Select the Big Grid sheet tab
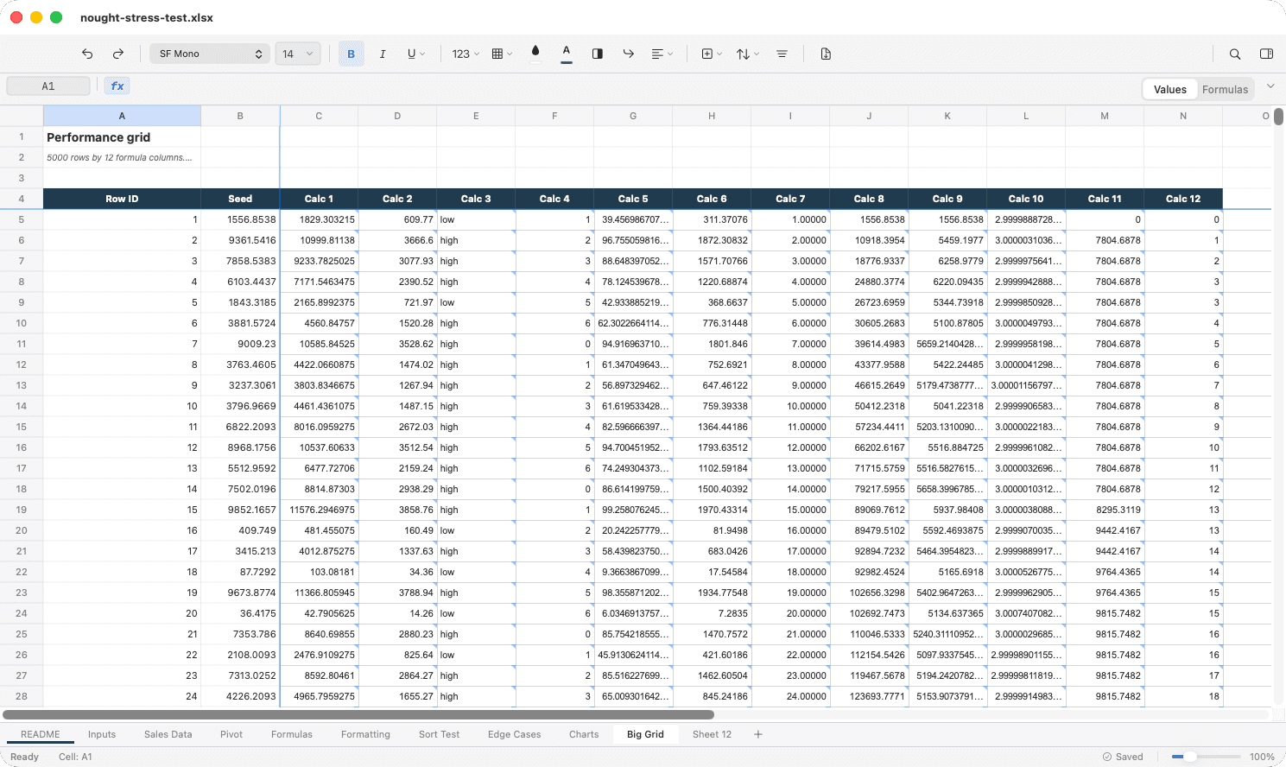This screenshot has height=767, width=1286. tap(645, 734)
